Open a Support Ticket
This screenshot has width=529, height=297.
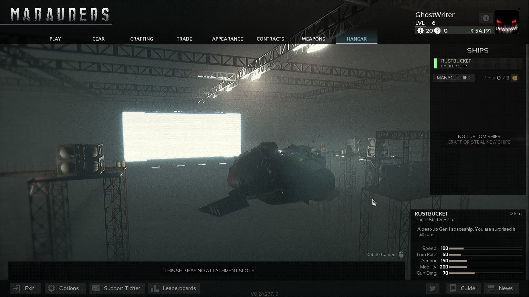tap(117, 288)
